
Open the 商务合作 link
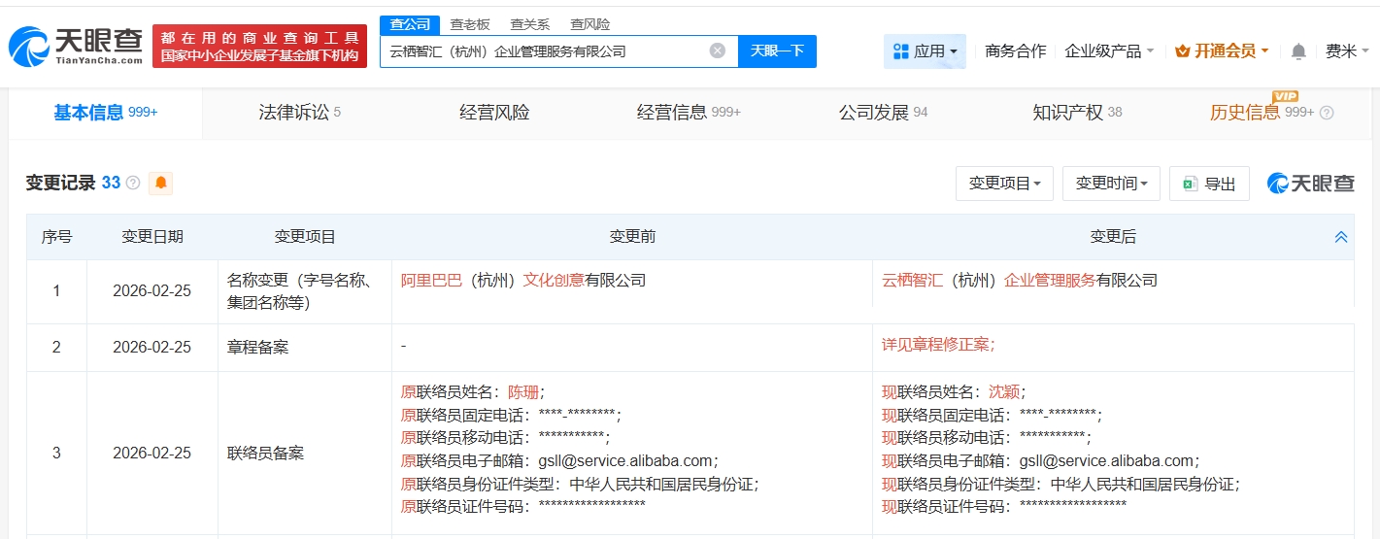(x=1015, y=51)
